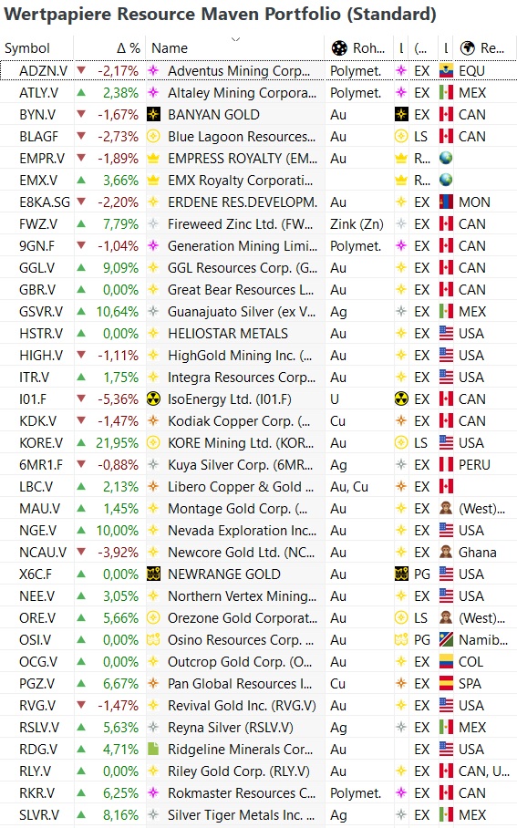The height and width of the screenshot is (828, 517).
Task: Click the green up arrow beside GSVR.V
Action: click(81, 311)
